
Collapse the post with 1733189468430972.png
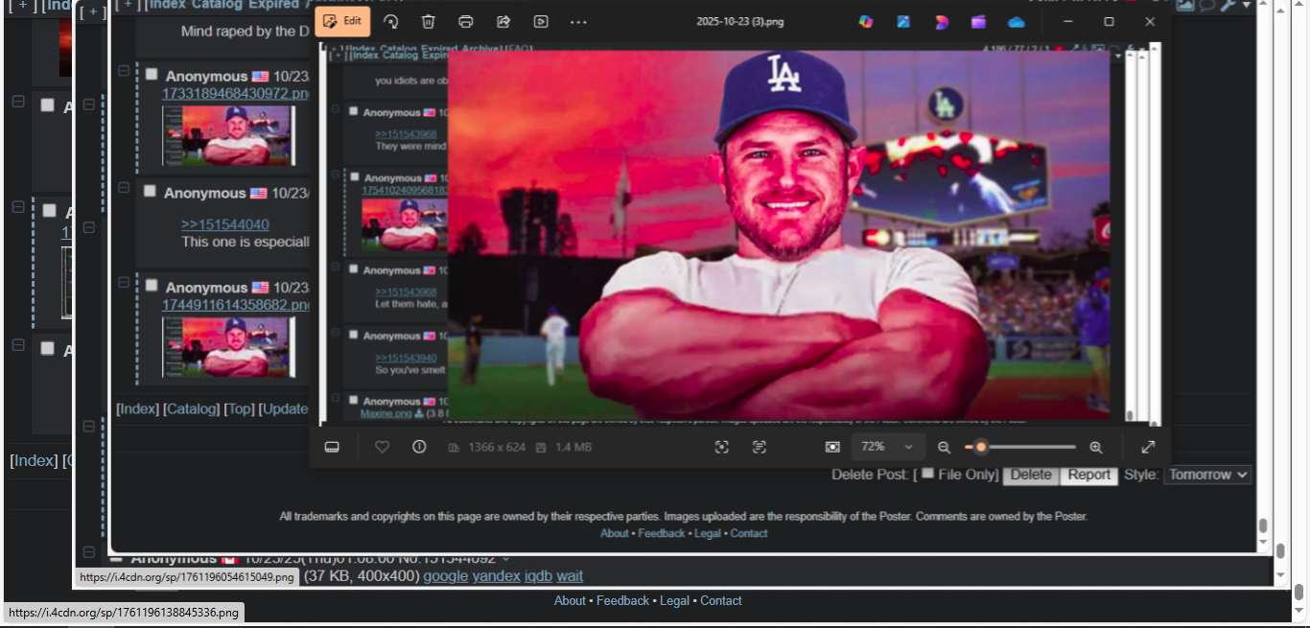tap(124, 71)
